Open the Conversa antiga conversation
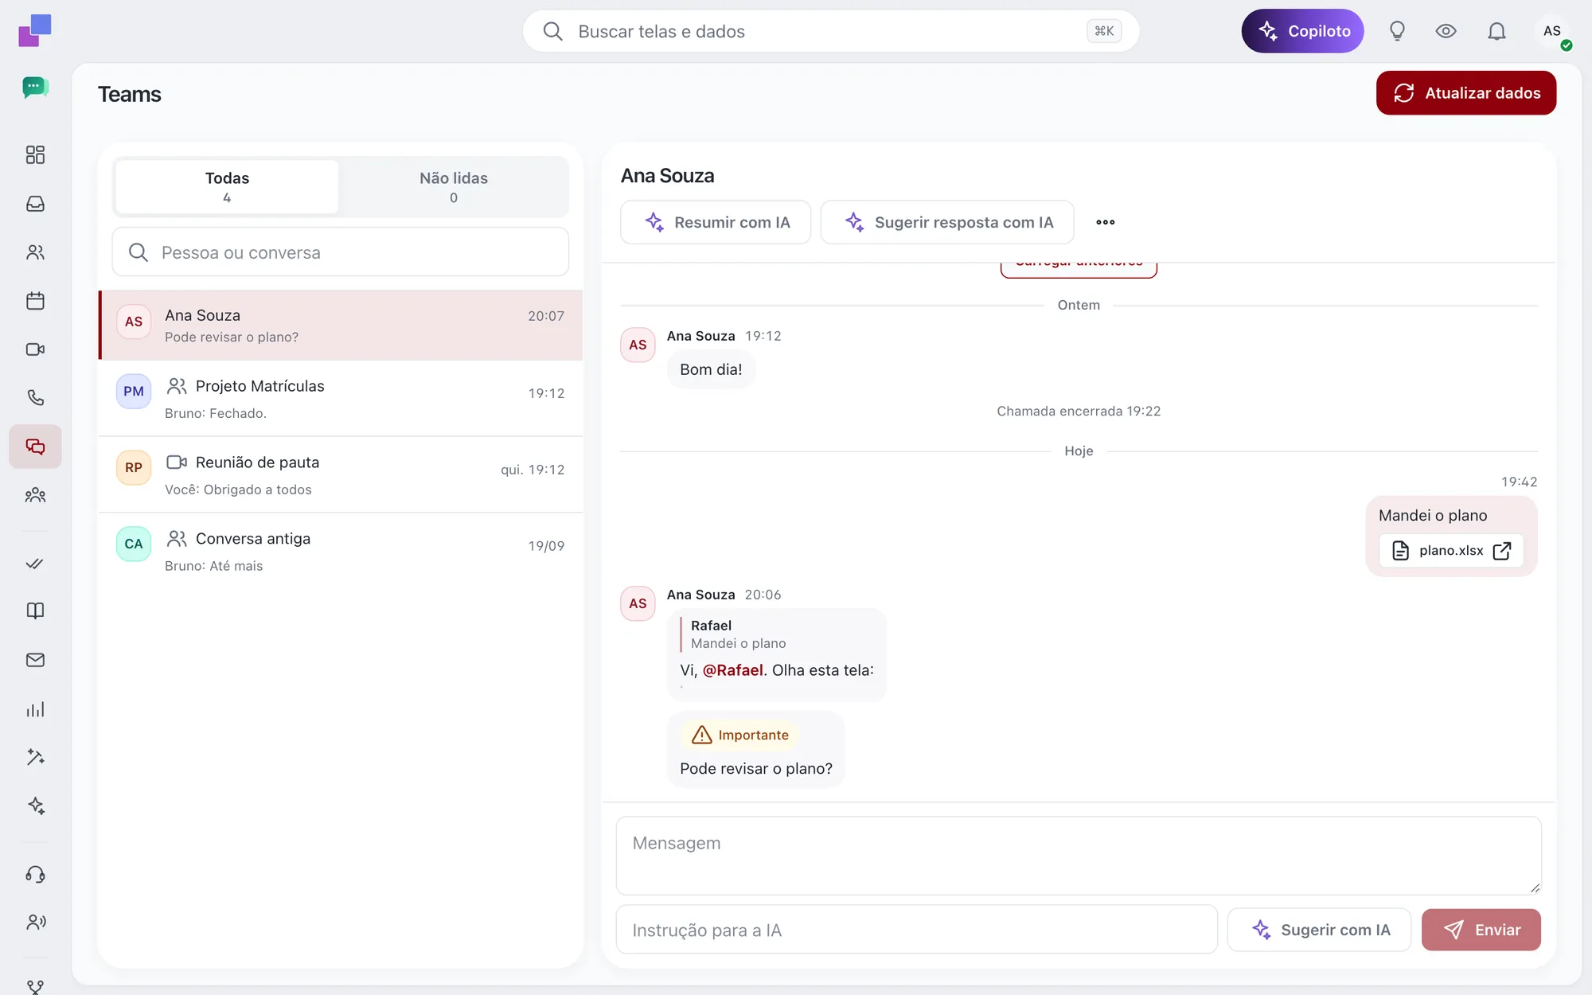The width and height of the screenshot is (1592, 995). (x=341, y=551)
